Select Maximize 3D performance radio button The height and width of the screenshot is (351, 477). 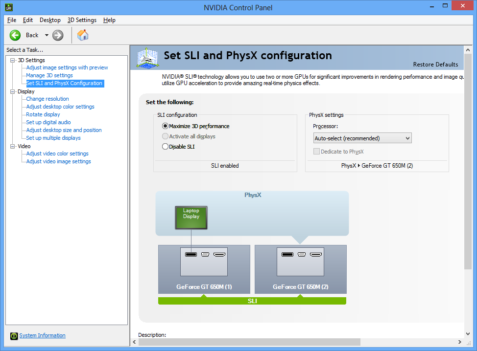[165, 126]
